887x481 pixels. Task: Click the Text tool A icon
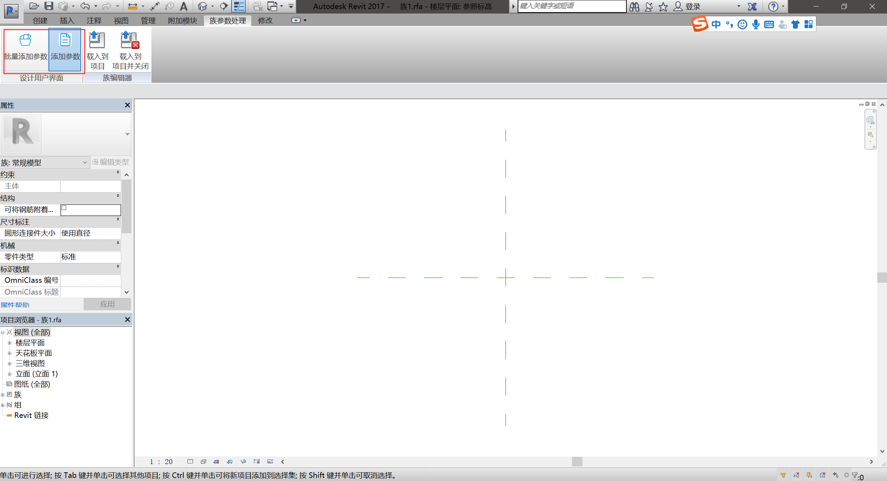click(x=184, y=6)
